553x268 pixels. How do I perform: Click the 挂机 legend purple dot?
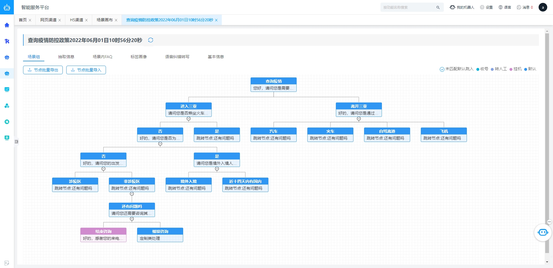click(511, 69)
